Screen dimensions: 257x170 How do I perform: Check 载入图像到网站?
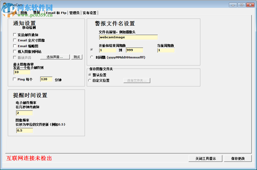[x=15, y=52]
